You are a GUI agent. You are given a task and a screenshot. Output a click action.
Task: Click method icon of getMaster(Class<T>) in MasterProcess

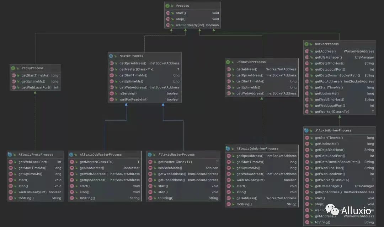112,69
